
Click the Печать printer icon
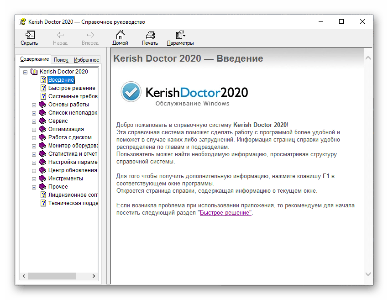coord(150,35)
